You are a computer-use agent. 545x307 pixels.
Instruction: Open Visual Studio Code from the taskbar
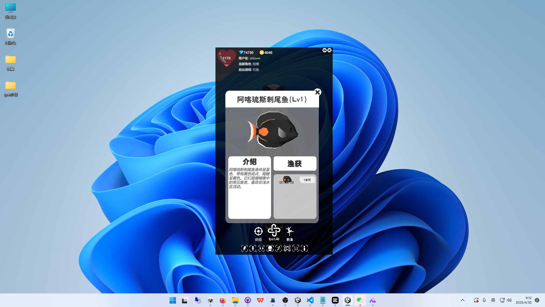pyautogui.click(x=310, y=300)
